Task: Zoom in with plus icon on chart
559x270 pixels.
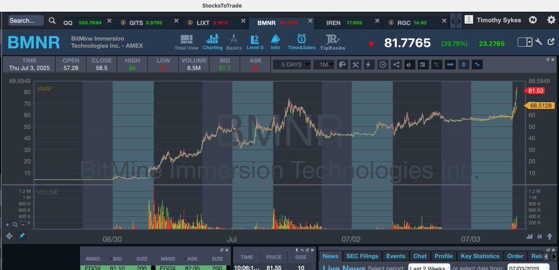Action: click(8, 224)
